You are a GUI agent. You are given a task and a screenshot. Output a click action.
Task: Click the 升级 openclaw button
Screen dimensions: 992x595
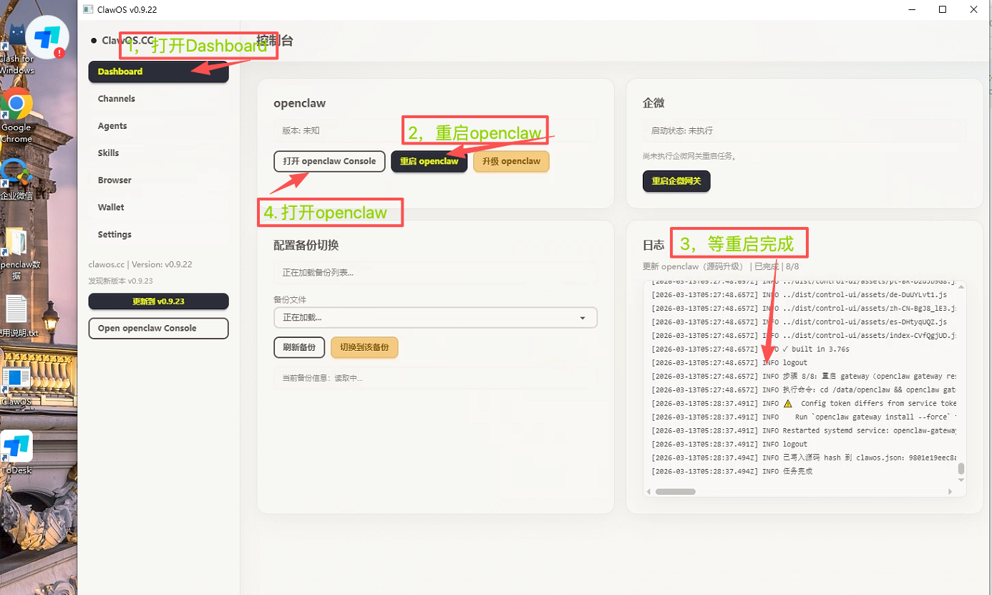tap(511, 162)
